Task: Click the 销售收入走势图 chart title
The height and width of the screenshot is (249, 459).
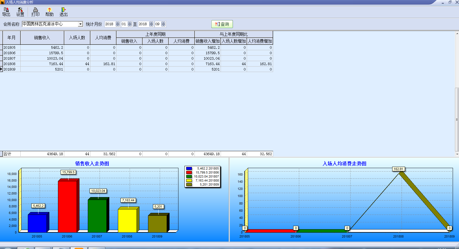Action: pyautogui.click(x=92, y=164)
